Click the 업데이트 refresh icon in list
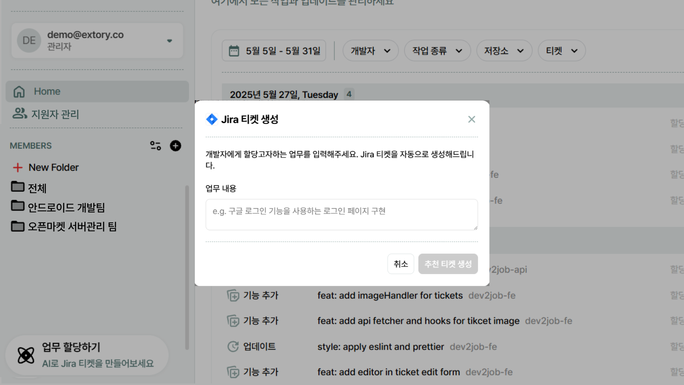Viewport: 684px width, 385px height. (x=233, y=346)
